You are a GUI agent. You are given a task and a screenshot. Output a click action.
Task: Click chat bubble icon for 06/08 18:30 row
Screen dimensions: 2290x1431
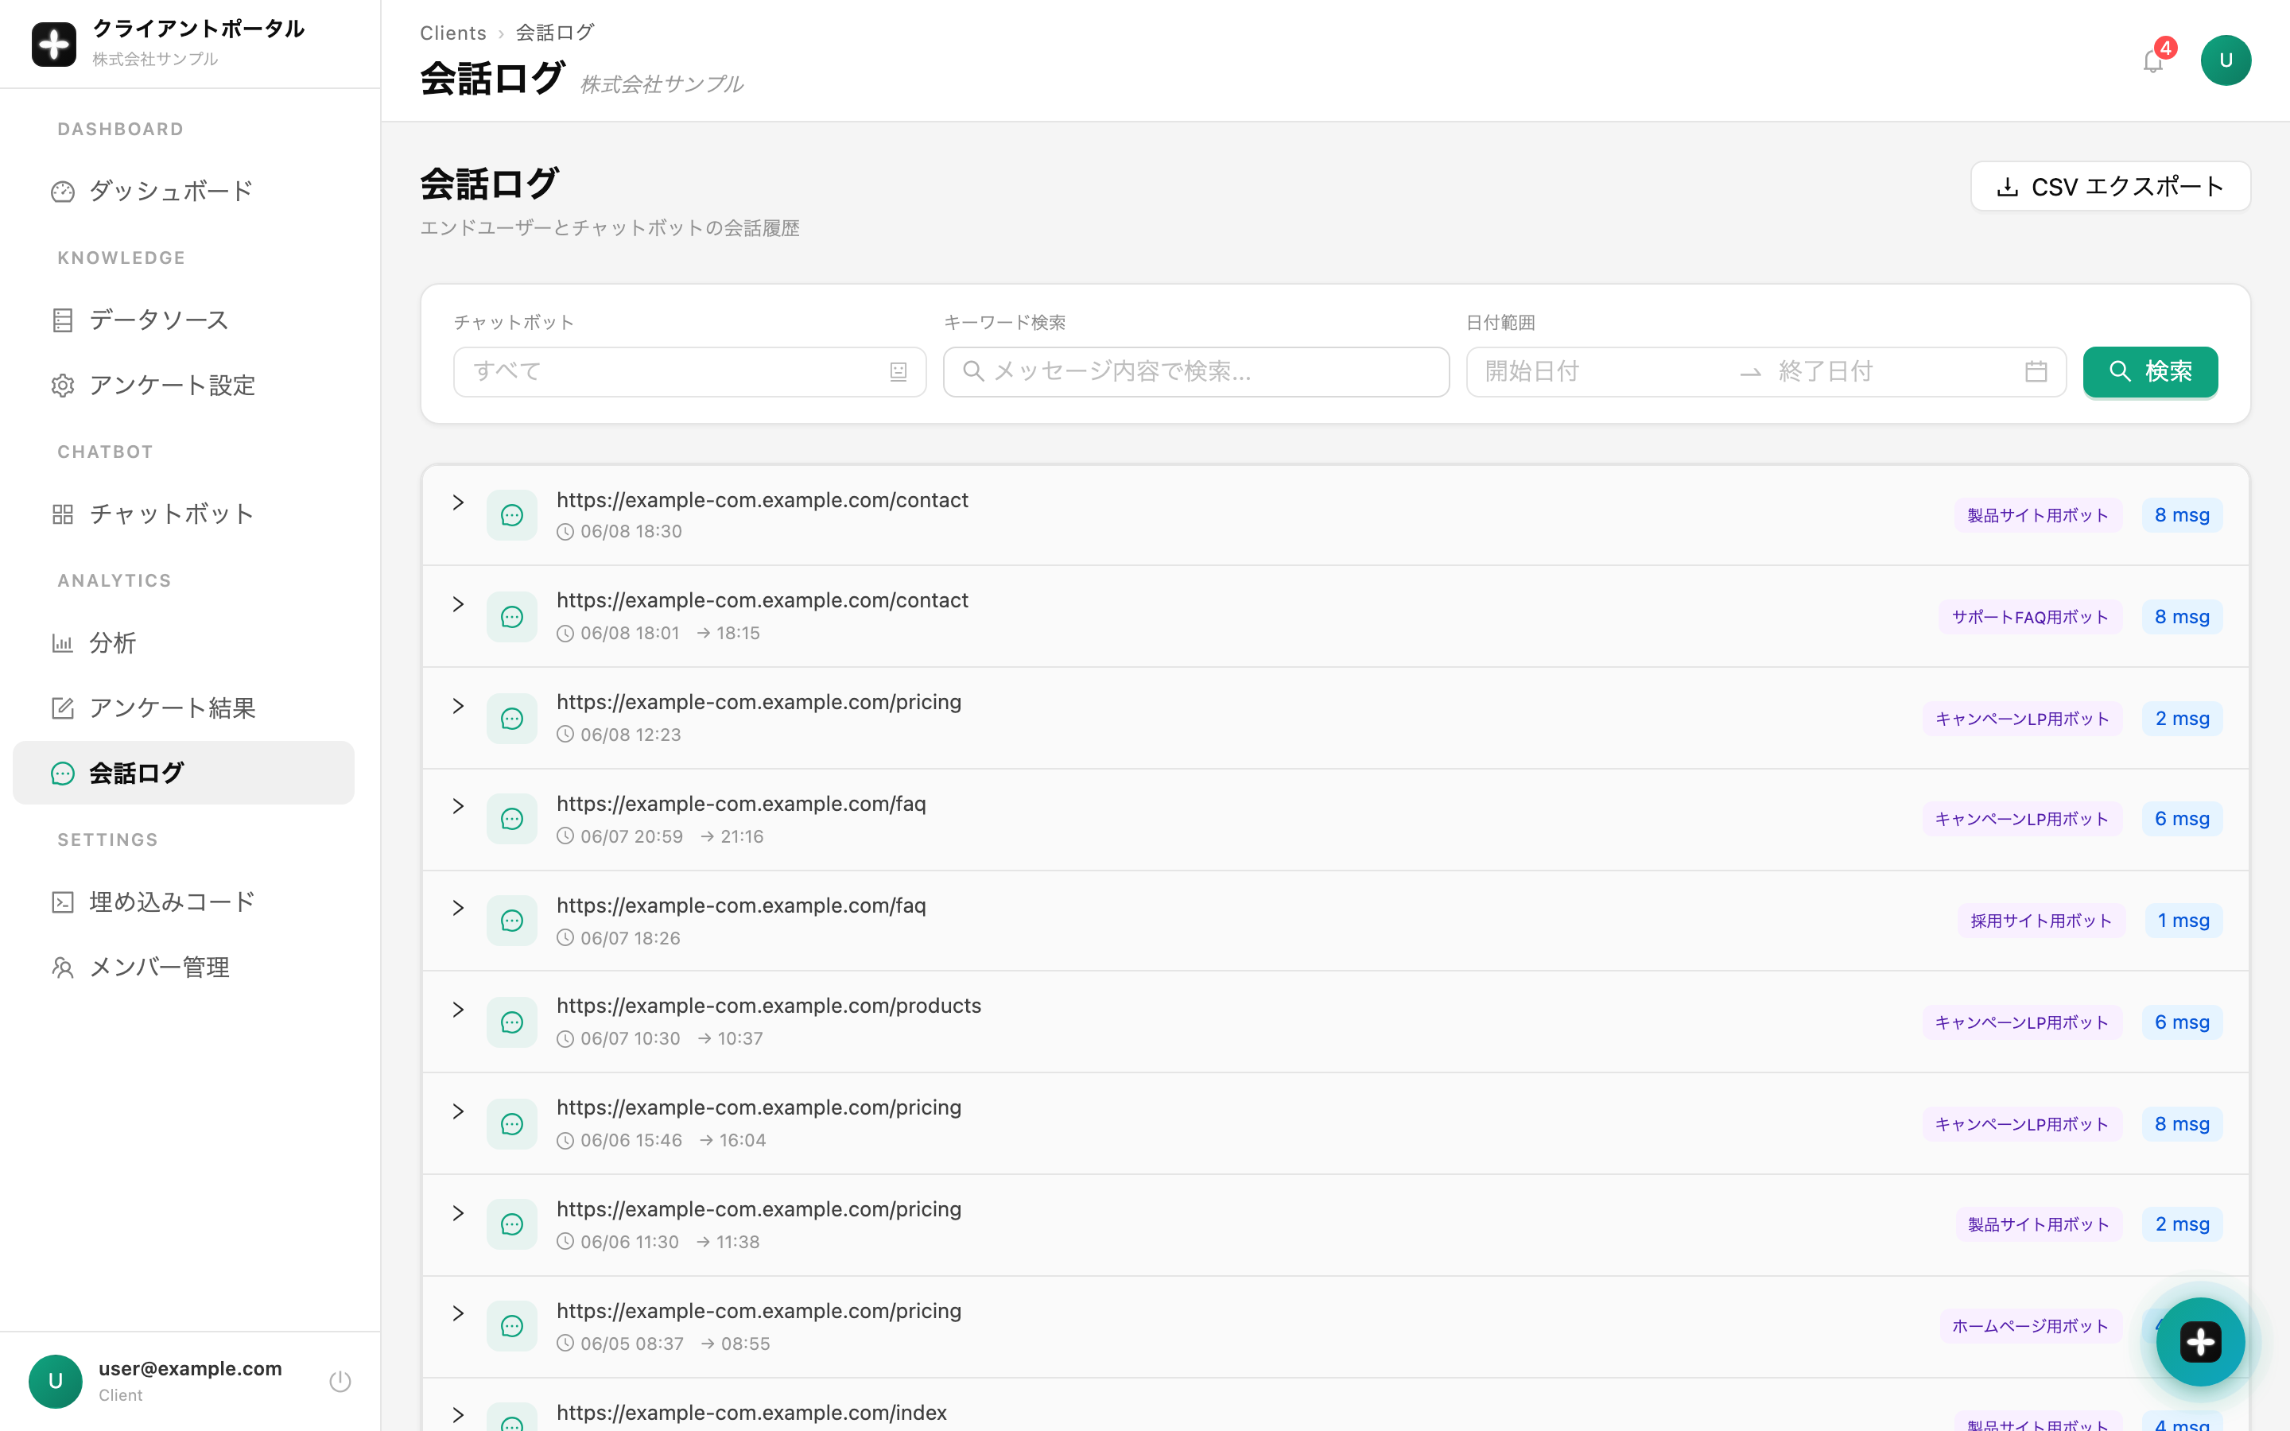pos(512,515)
